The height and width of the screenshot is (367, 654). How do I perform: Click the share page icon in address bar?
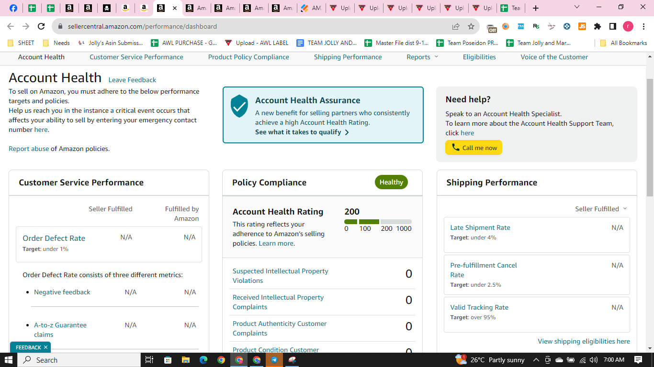(456, 26)
